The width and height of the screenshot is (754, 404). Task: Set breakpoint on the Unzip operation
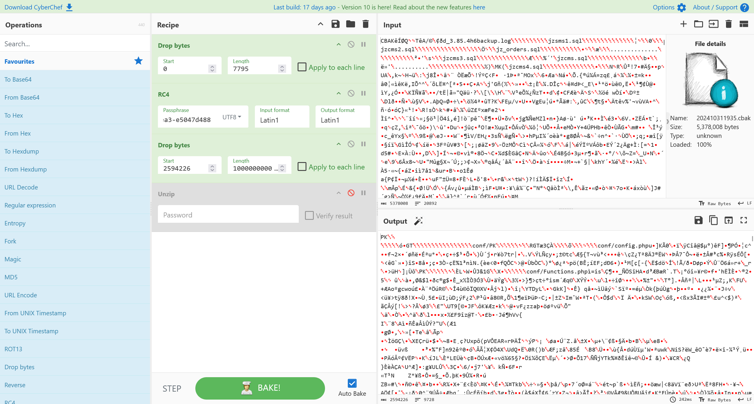tap(363, 193)
